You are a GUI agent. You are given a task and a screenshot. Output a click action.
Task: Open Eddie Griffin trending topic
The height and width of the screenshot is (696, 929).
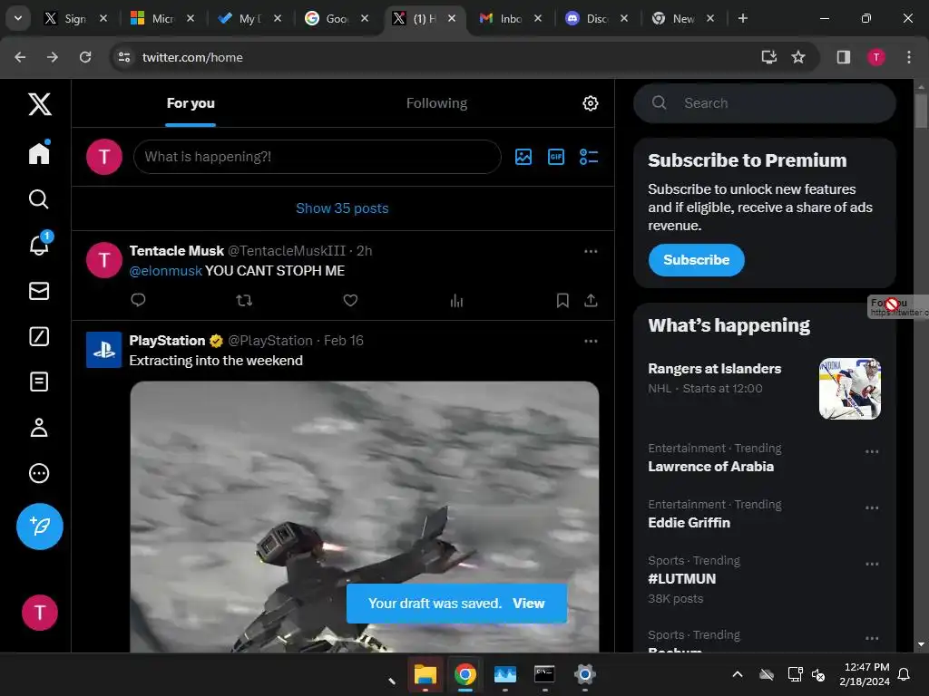689,523
